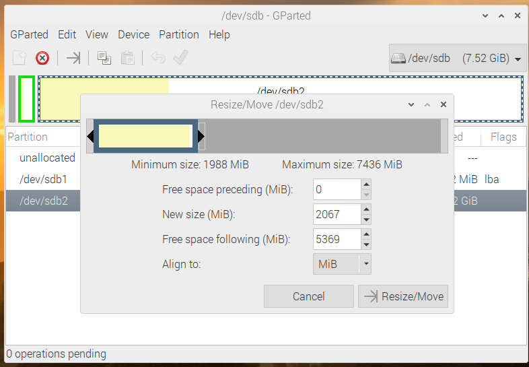Image resolution: width=529 pixels, height=367 pixels.
Task: Open the Edit menu
Action: (67, 34)
